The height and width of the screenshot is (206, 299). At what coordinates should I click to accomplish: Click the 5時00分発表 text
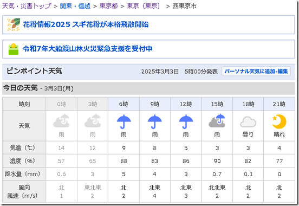201,72
